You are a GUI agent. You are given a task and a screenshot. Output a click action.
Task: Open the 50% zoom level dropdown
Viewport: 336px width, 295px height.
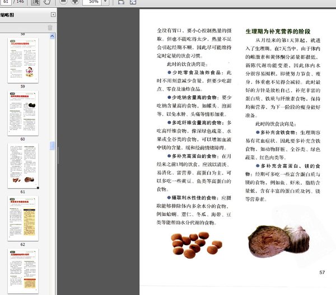[x=105, y=2]
